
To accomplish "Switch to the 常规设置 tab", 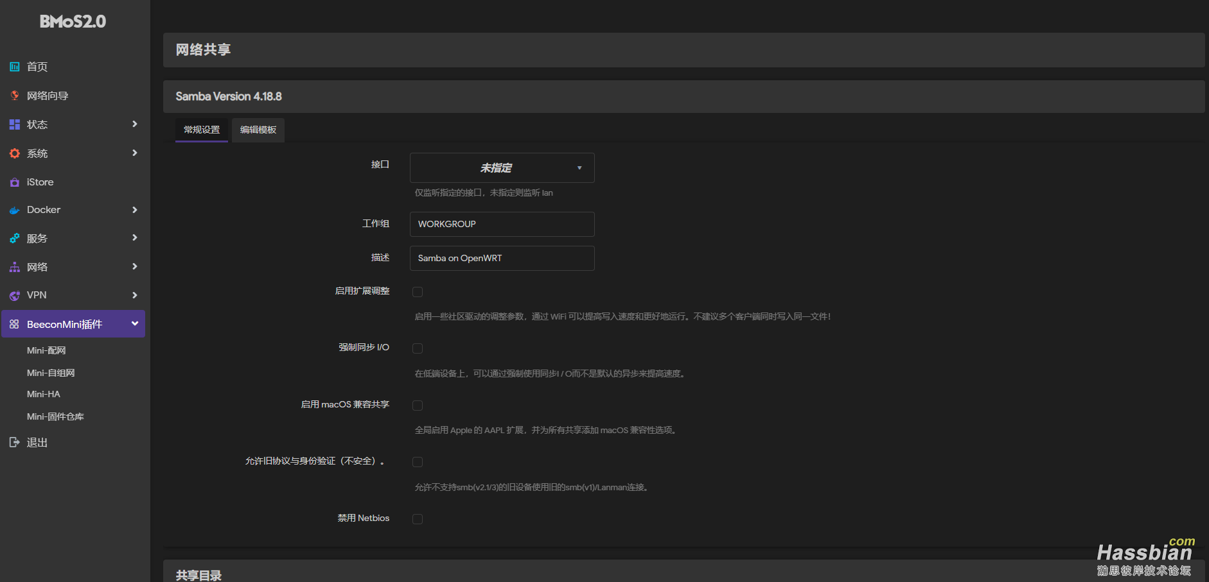I will coord(202,130).
